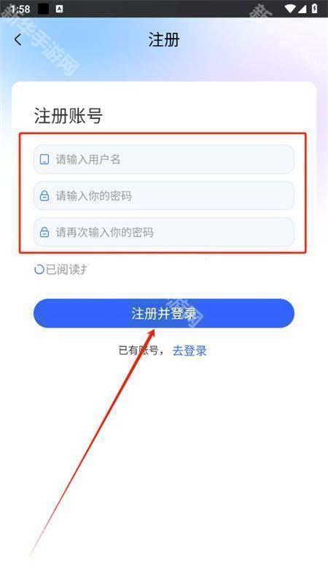Tap the 注册并登录 button
Image resolution: width=328 pixels, height=583 pixels.
pyautogui.click(x=164, y=313)
